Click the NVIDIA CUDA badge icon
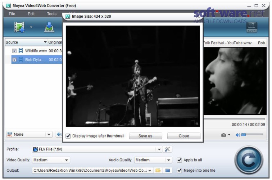The height and width of the screenshot is (180, 272). click(x=251, y=27)
